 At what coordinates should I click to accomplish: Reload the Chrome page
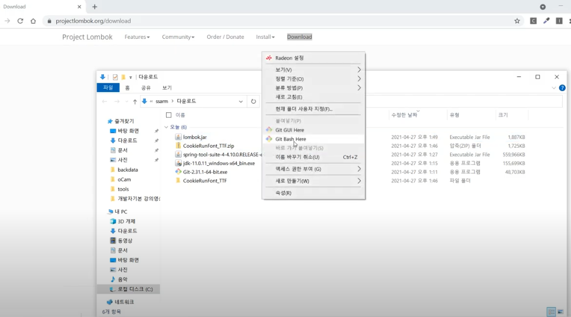point(20,21)
